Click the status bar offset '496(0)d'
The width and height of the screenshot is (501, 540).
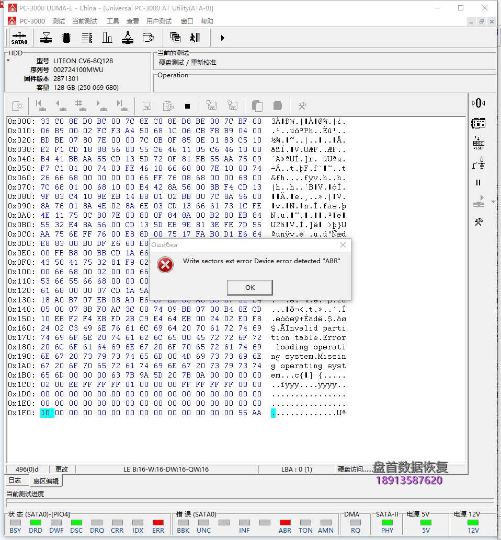point(27,469)
